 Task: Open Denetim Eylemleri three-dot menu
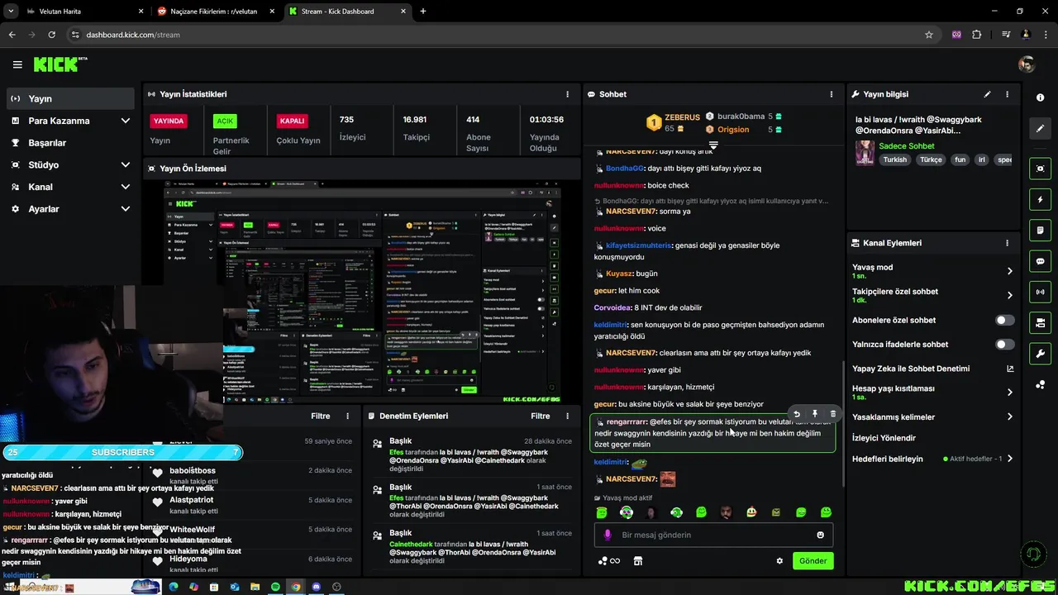(x=567, y=416)
